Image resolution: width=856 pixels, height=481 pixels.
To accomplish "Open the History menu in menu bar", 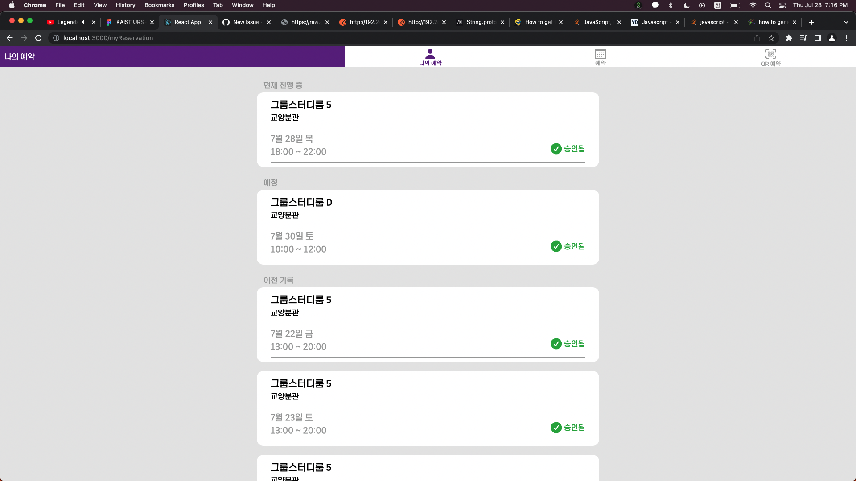I will (125, 5).
